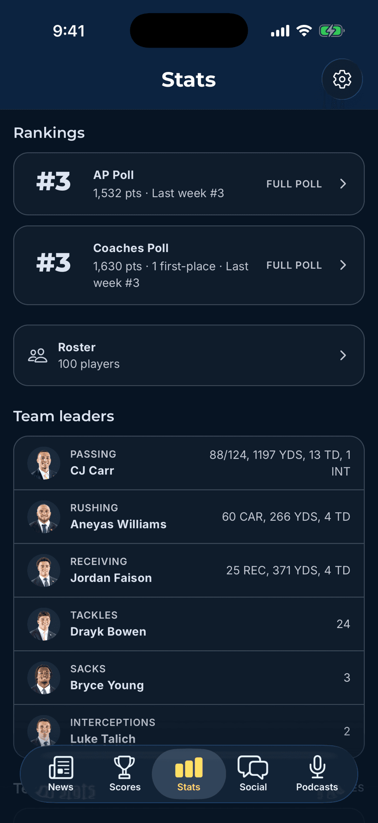378x823 pixels.
Task: Tap the Scores trophy icon
Action: click(125, 767)
